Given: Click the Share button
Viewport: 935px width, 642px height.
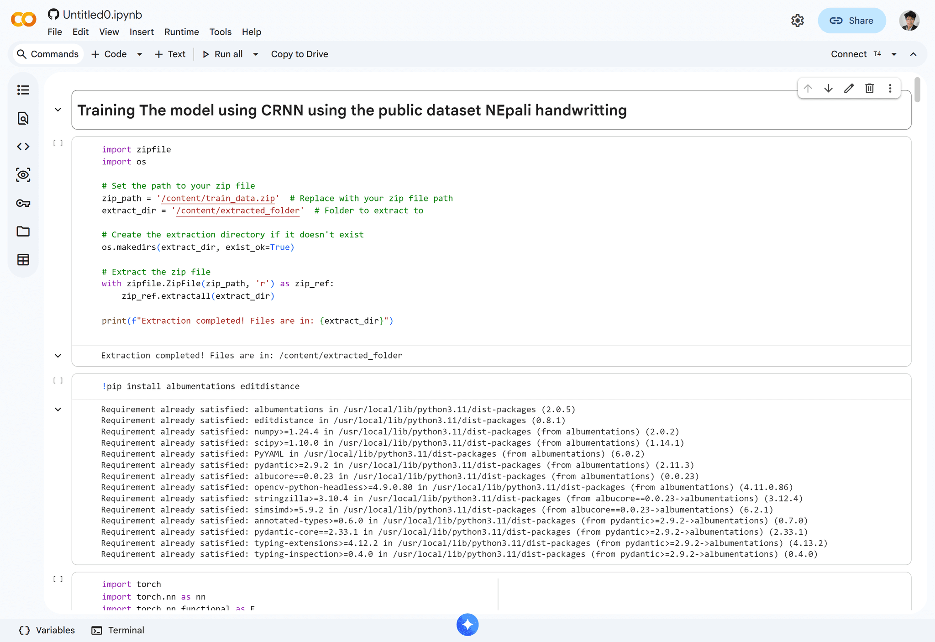Looking at the screenshot, I should [x=851, y=21].
